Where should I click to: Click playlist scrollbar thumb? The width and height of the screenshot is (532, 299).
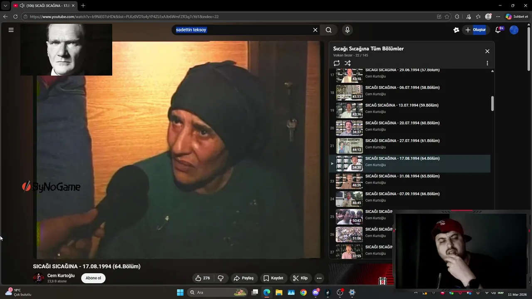pos(493,103)
